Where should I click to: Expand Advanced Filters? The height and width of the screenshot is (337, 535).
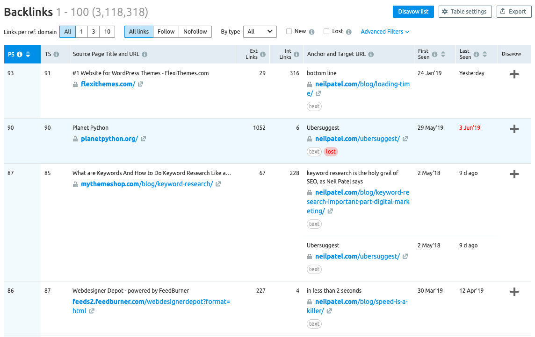click(385, 32)
